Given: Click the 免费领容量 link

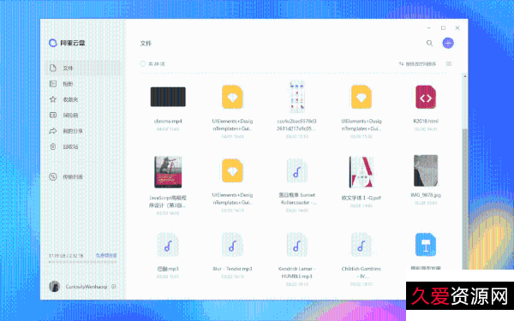Looking at the screenshot, I should [106, 255].
